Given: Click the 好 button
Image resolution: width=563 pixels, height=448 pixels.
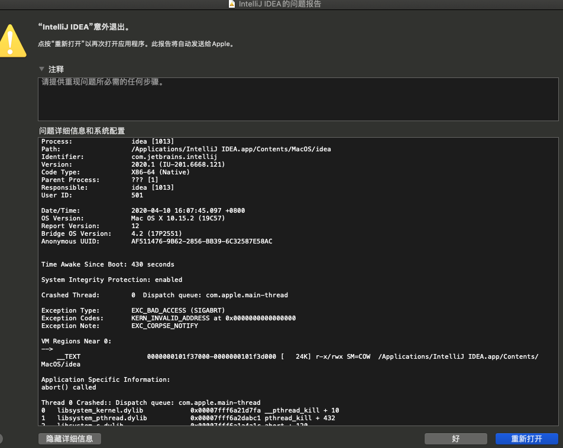Looking at the screenshot, I should [x=455, y=439].
